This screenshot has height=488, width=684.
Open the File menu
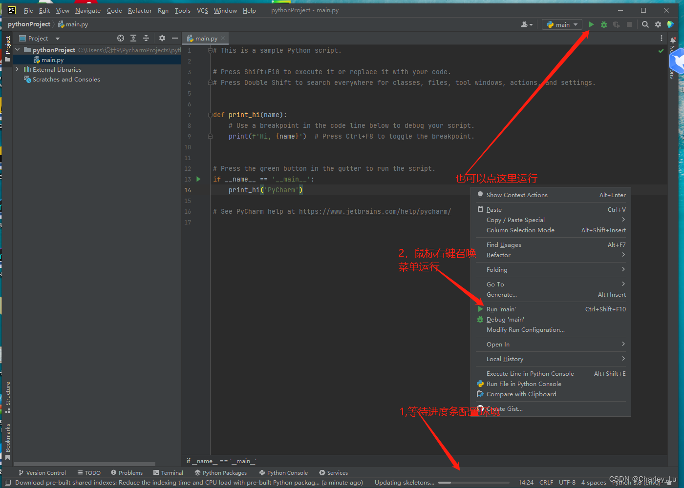28,10
